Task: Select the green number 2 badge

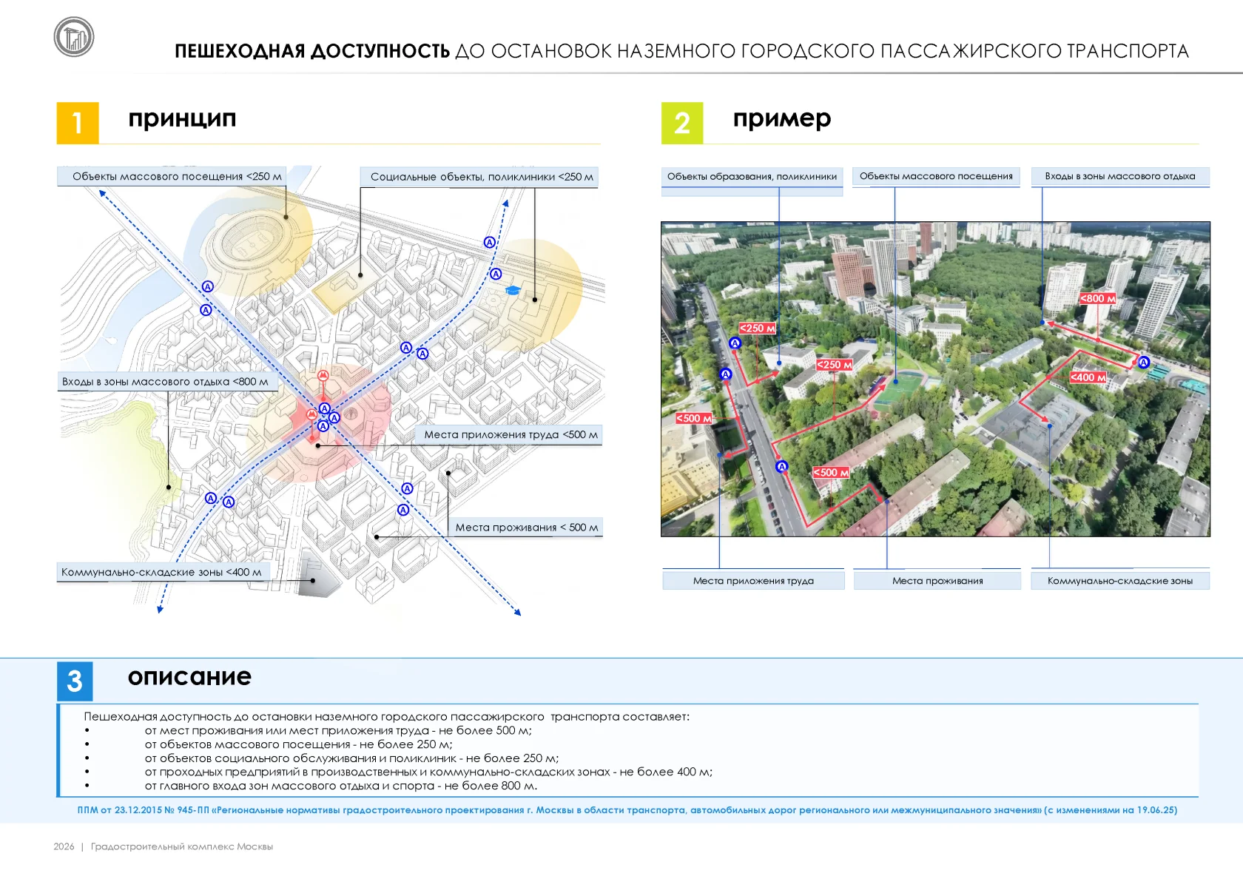Action: 682,123
